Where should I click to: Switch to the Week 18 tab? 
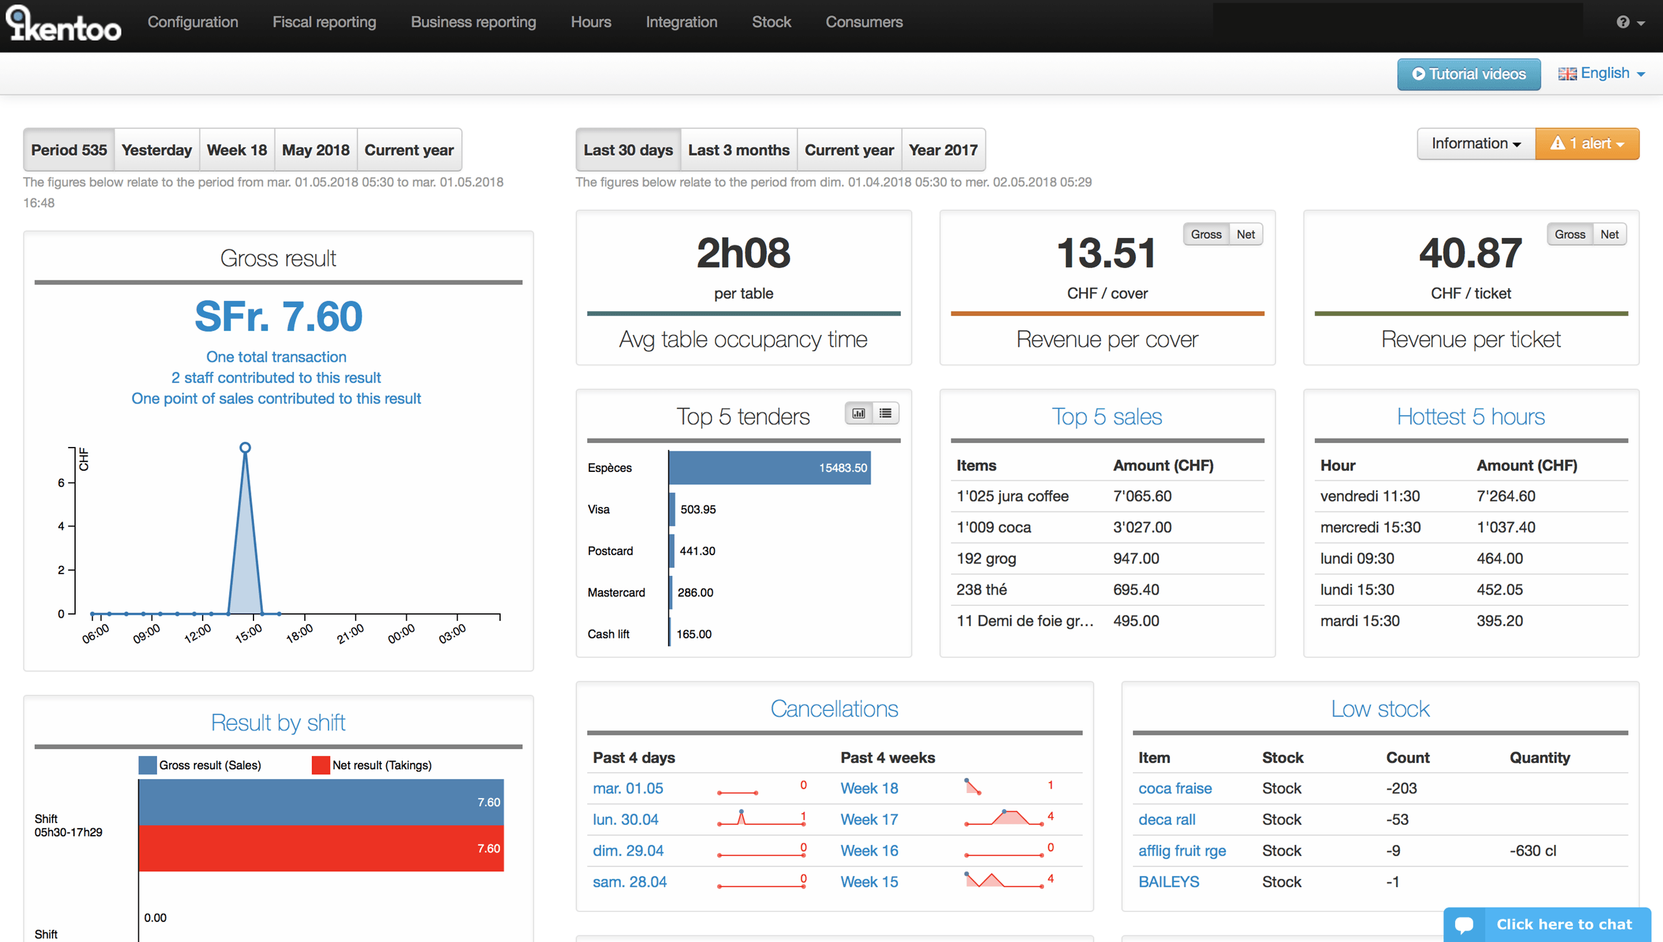point(236,150)
